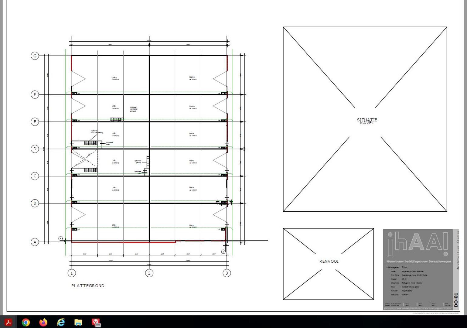This screenshot has height=328, width=467.
Task: Click the 'Architectuur Atelier' vertical text
Action: 458,250
